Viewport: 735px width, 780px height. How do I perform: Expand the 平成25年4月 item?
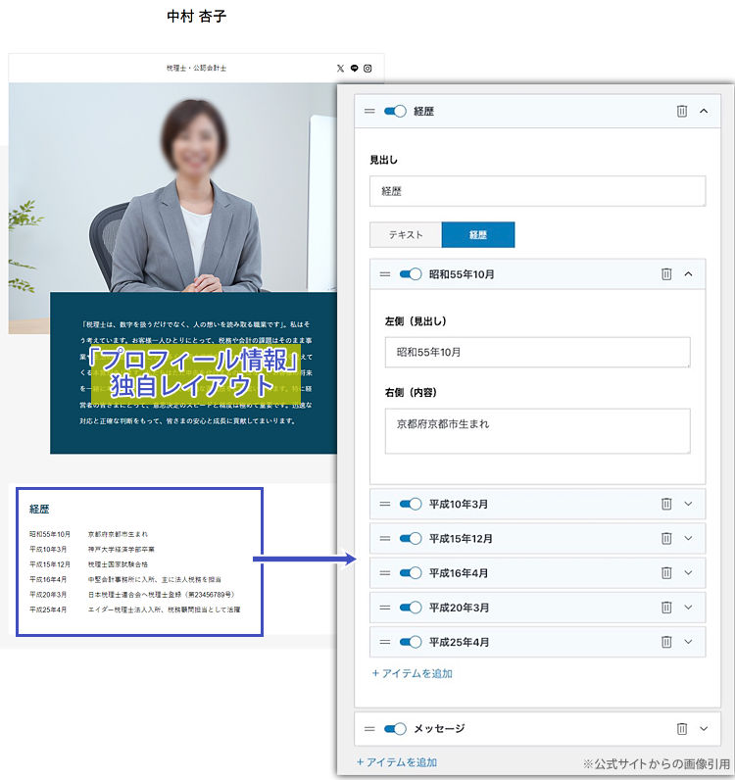pos(688,642)
